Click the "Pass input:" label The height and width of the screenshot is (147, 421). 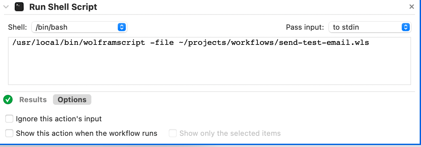tap(305, 27)
